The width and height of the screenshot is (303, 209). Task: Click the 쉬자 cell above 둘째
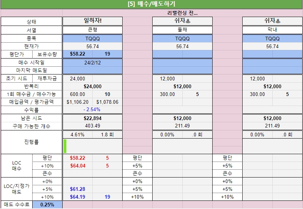click(182, 21)
